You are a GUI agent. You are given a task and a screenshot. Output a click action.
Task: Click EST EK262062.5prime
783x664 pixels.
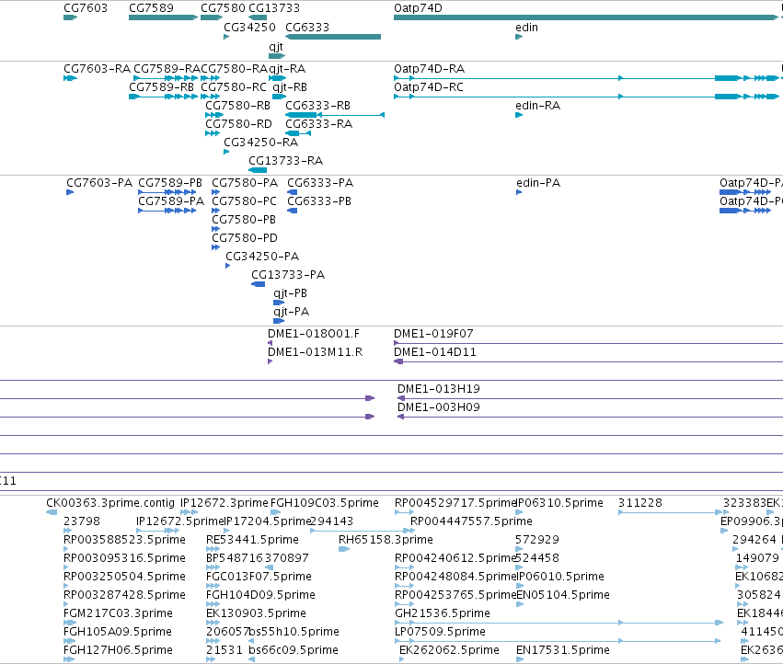(449, 650)
